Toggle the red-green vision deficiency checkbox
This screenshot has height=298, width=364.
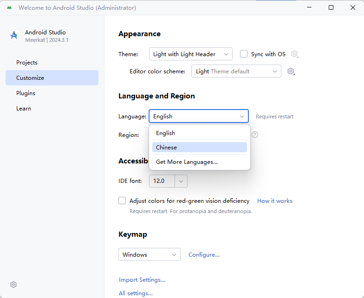click(x=122, y=201)
